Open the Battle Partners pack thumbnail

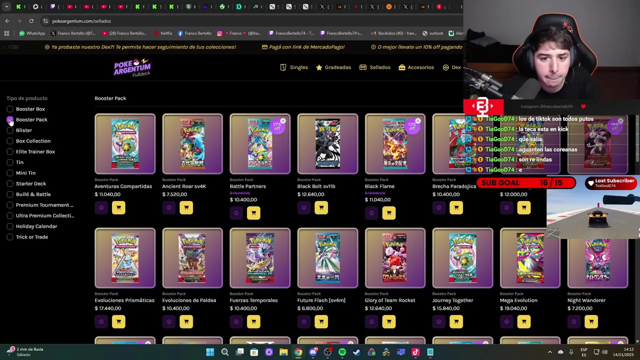(260, 144)
